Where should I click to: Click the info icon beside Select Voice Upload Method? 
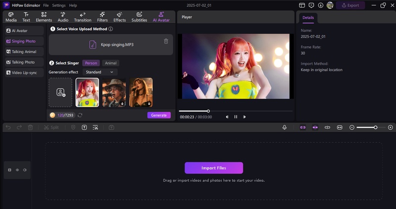110,29
